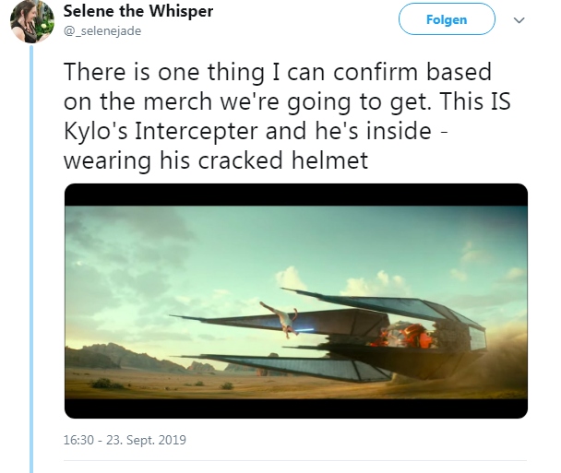Click the rocky mountains in the image
Screen dimensions: 561x473
[x=118, y=357]
